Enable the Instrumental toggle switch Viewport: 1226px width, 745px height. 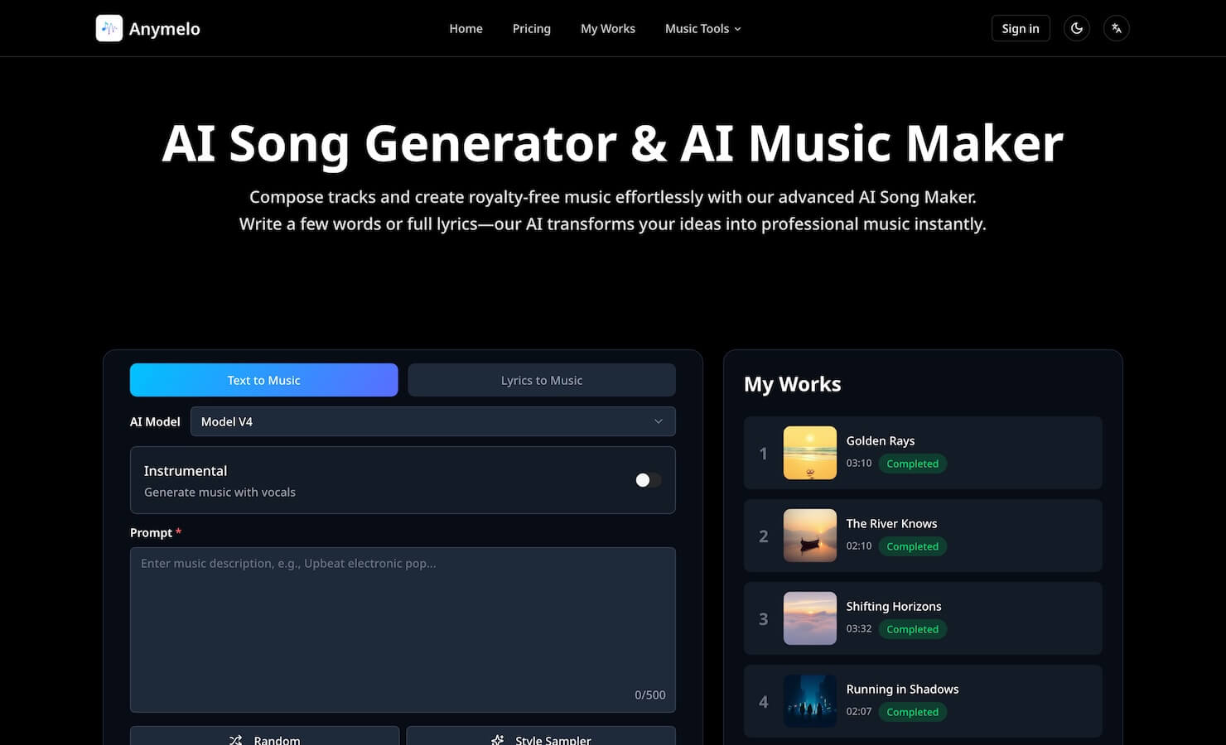pos(648,480)
